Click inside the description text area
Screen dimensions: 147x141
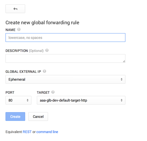coord(65,58)
